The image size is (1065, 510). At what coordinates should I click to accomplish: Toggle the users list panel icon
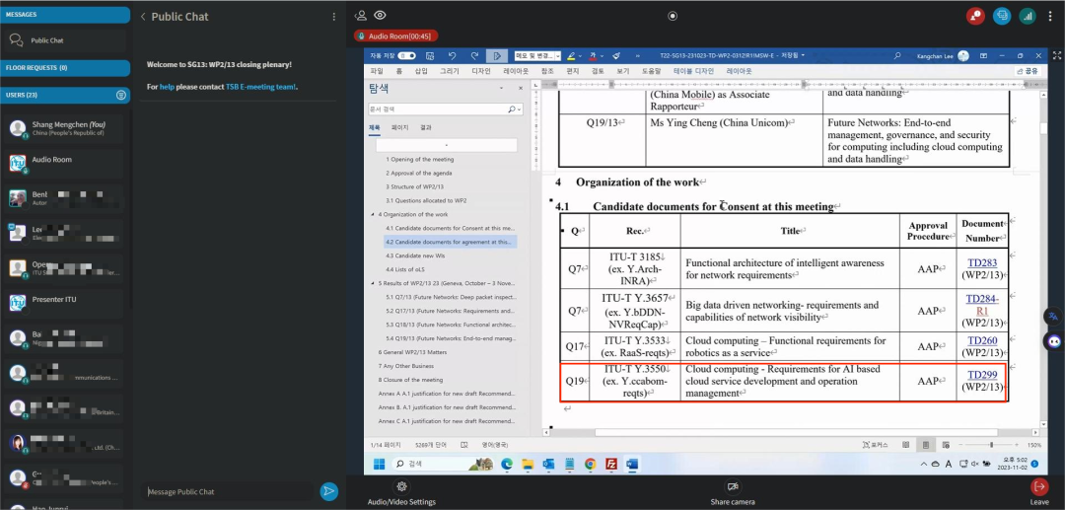tap(361, 16)
